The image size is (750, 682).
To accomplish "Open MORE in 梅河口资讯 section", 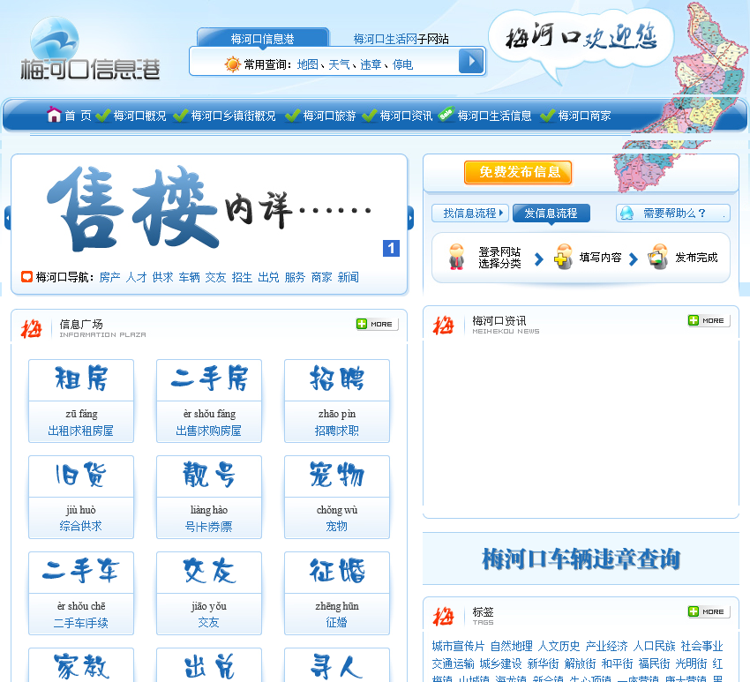I will (709, 320).
